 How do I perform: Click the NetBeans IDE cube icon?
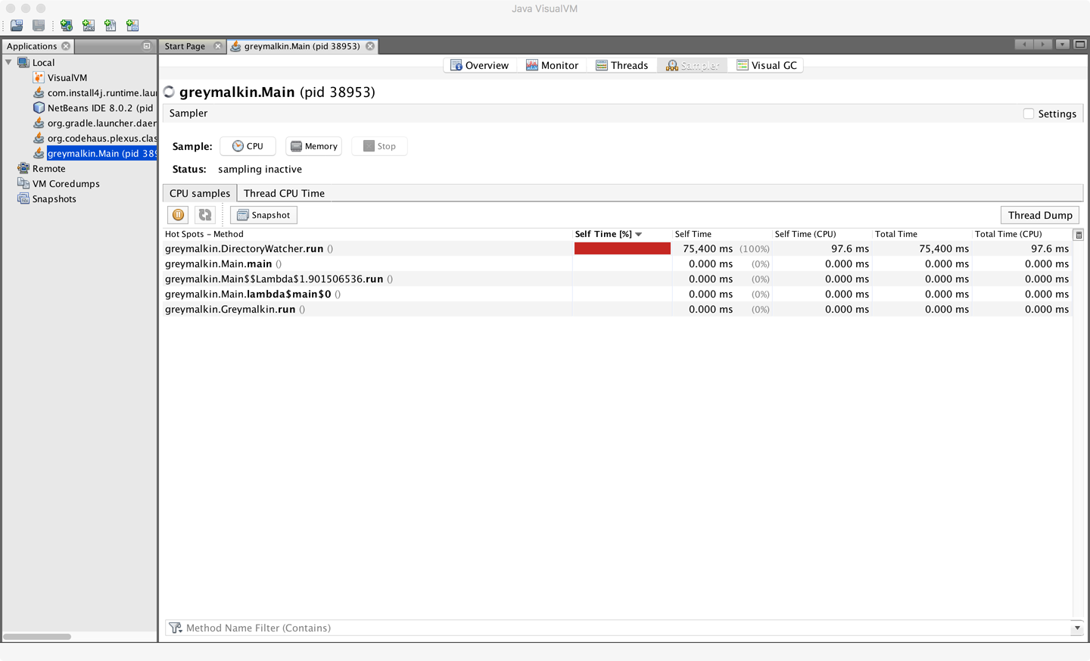[39, 108]
